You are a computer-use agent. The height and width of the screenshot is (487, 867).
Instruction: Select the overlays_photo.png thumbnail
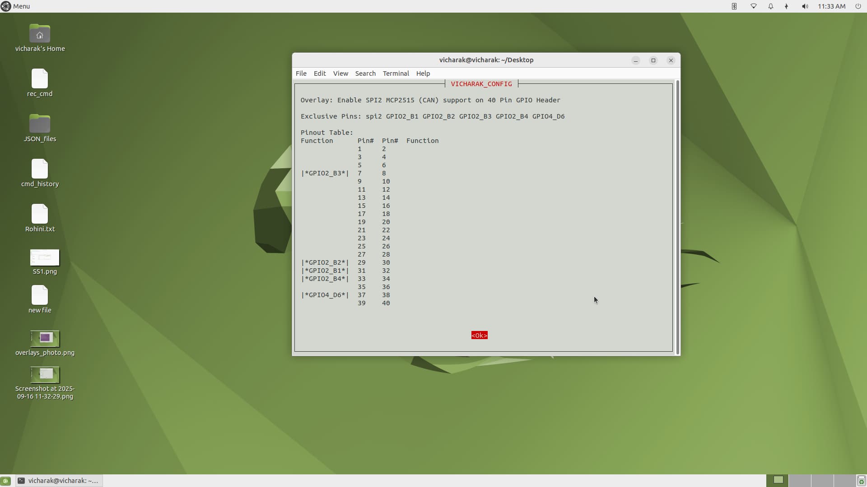click(45, 338)
